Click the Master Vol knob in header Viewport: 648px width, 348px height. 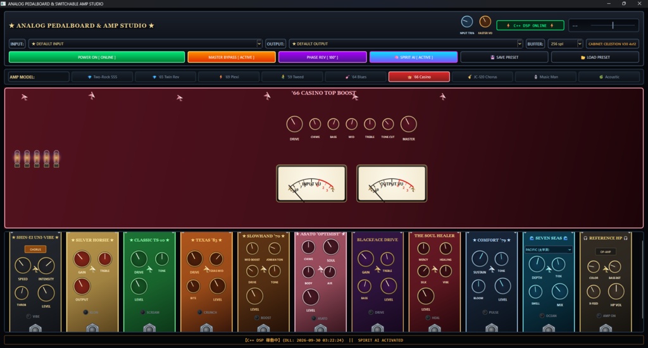[x=485, y=22]
